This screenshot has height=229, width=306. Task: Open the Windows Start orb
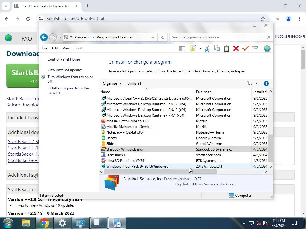[x=8, y=223]
